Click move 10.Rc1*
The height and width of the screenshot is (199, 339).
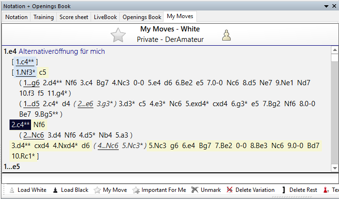(23, 156)
